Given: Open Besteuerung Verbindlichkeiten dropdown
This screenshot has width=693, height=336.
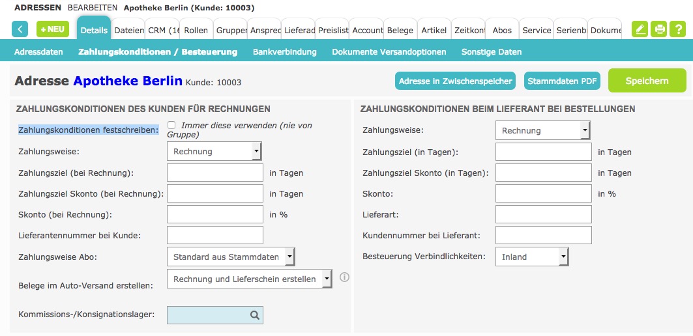Looking at the screenshot, I should coord(532,257).
